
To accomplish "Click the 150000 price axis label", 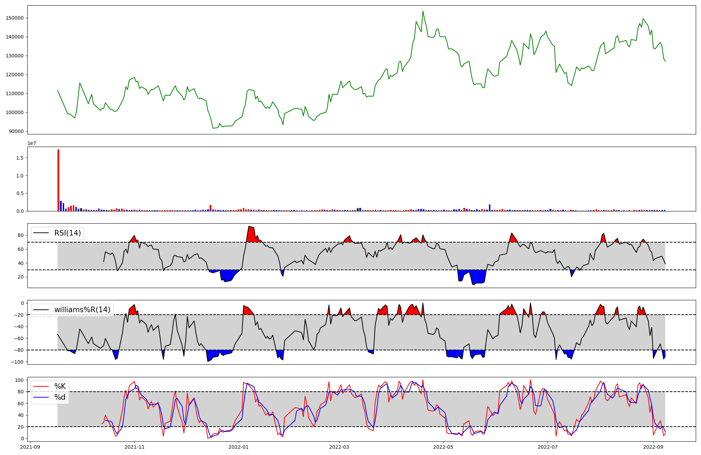I will [14, 18].
